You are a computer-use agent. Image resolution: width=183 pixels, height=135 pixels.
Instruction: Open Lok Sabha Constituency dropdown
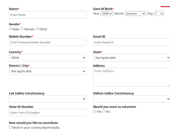[47, 99]
